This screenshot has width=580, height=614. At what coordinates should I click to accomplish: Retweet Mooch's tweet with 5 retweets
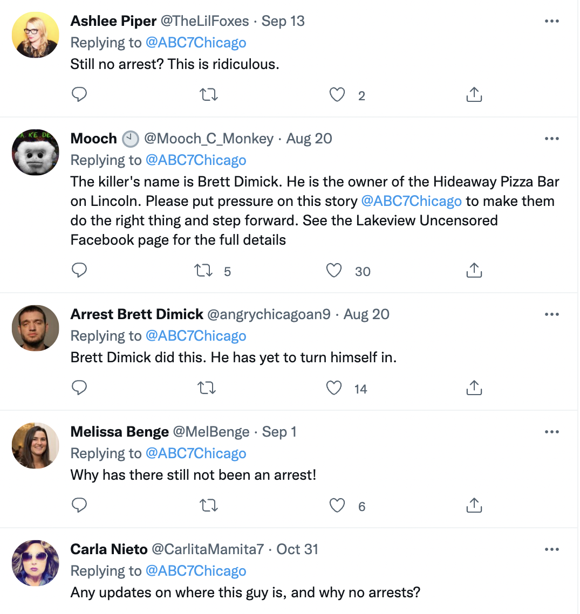204,271
